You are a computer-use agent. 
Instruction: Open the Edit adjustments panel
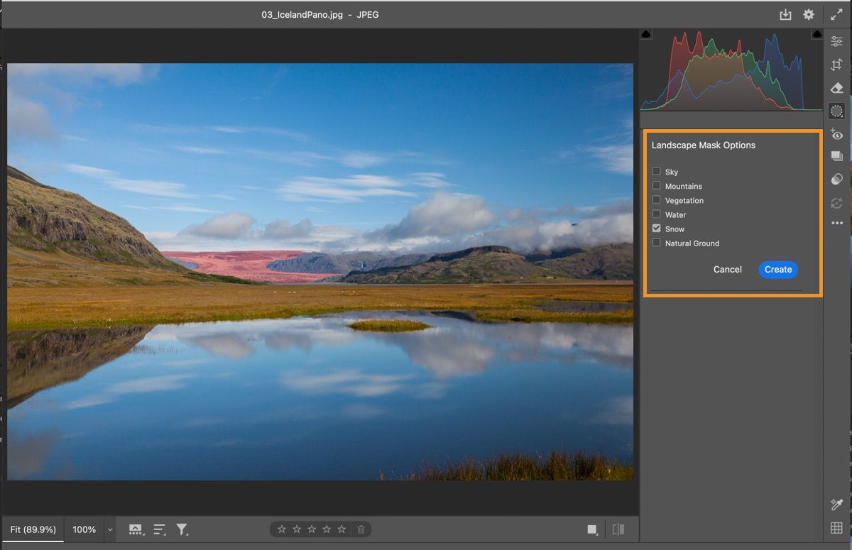pyautogui.click(x=836, y=40)
